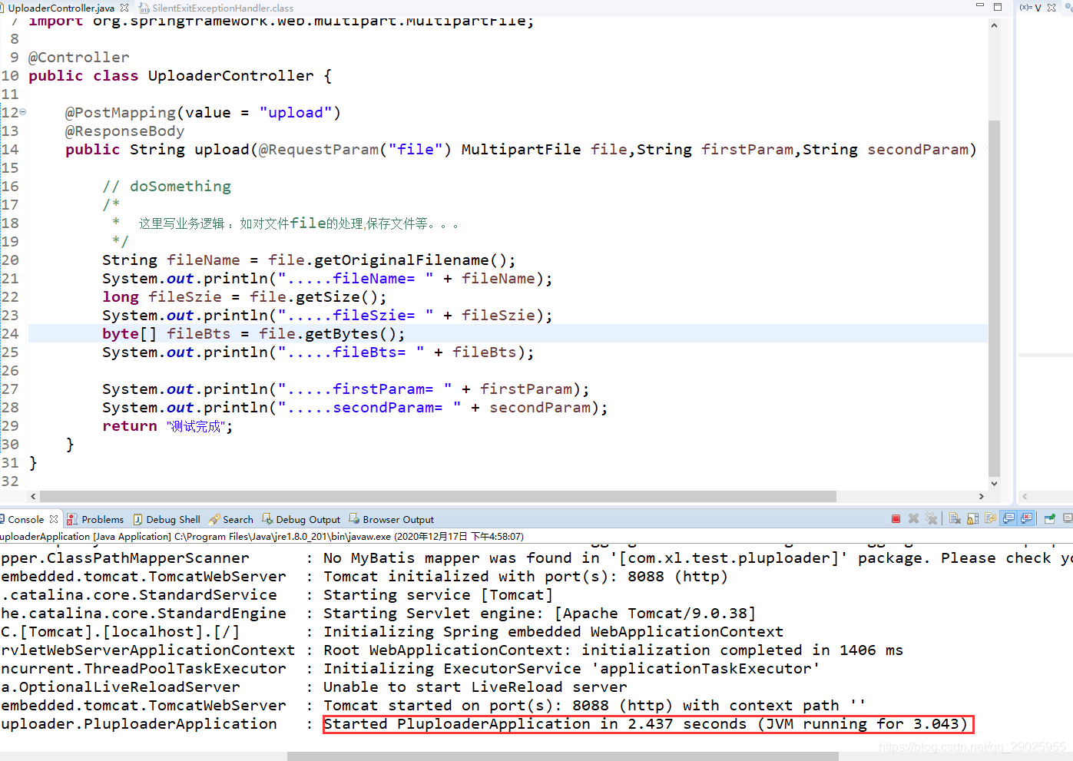Click console launch description 'uploaderApplication [Java Application]'
Viewport: 1073px width, 761px height.
coord(85,537)
